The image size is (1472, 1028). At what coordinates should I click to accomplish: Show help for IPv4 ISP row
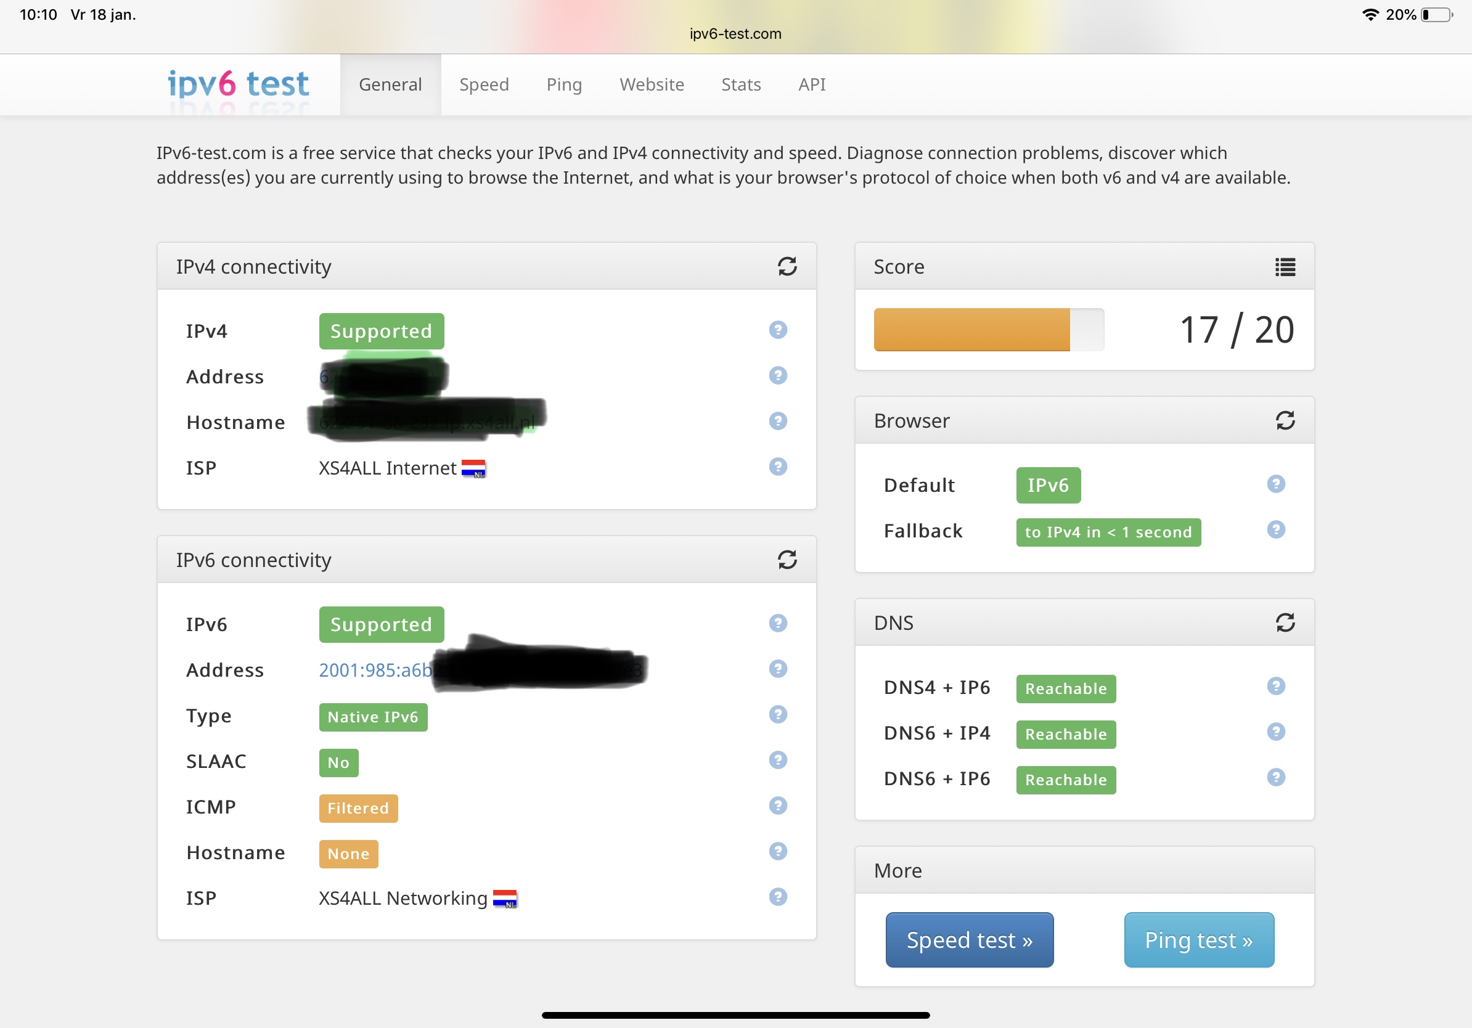778,467
